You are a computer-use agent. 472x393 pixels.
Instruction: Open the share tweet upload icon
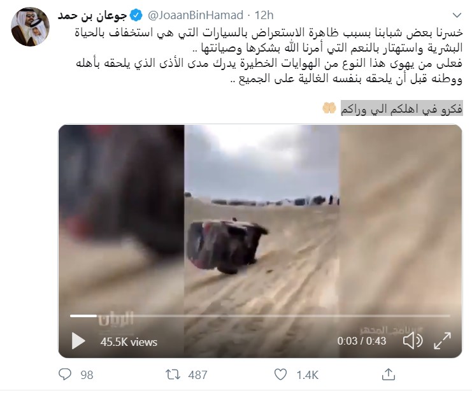tap(389, 375)
